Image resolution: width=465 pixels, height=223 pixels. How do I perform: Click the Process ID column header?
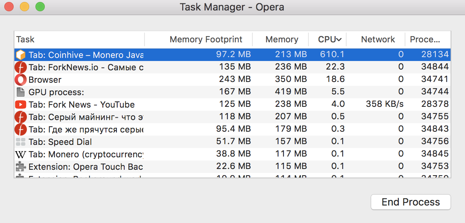[425, 39]
